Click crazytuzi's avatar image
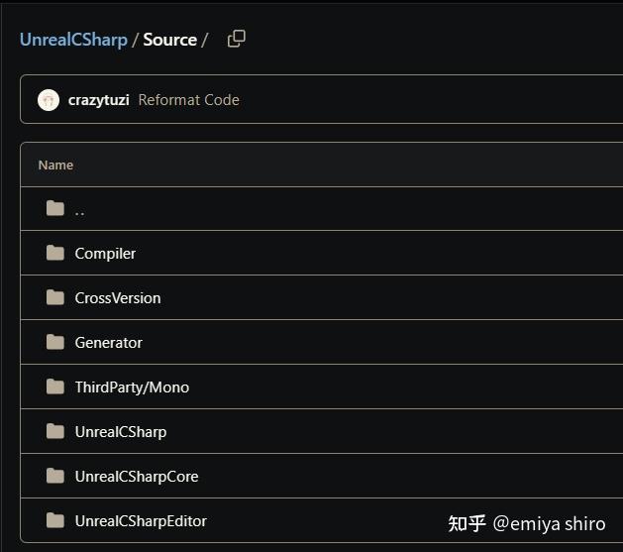The width and height of the screenshot is (623, 552). coord(49,100)
